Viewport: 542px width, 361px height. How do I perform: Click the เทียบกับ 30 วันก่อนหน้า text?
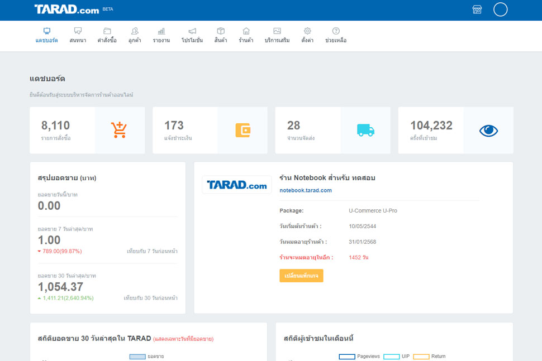pyautogui.click(x=151, y=298)
